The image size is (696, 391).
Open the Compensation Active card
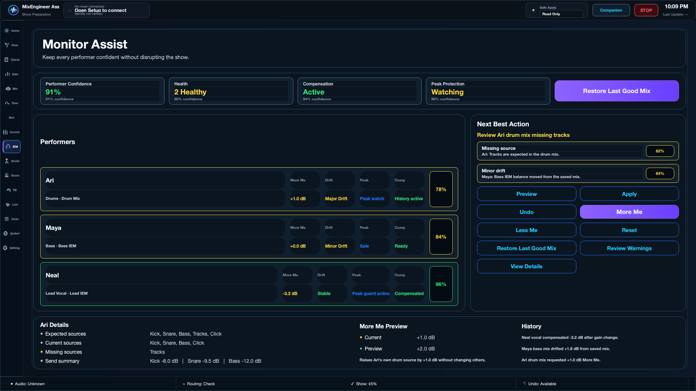[x=359, y=91]
